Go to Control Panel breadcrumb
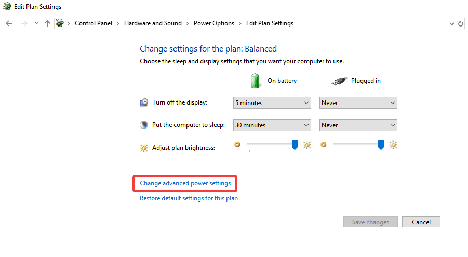Image resolution: width=468 pixels, height=257 pixels. coord(93,23)
